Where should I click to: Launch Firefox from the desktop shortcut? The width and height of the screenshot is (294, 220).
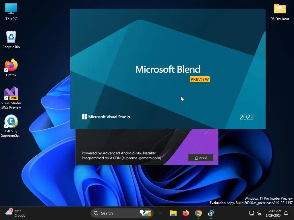tap(11, 68)
